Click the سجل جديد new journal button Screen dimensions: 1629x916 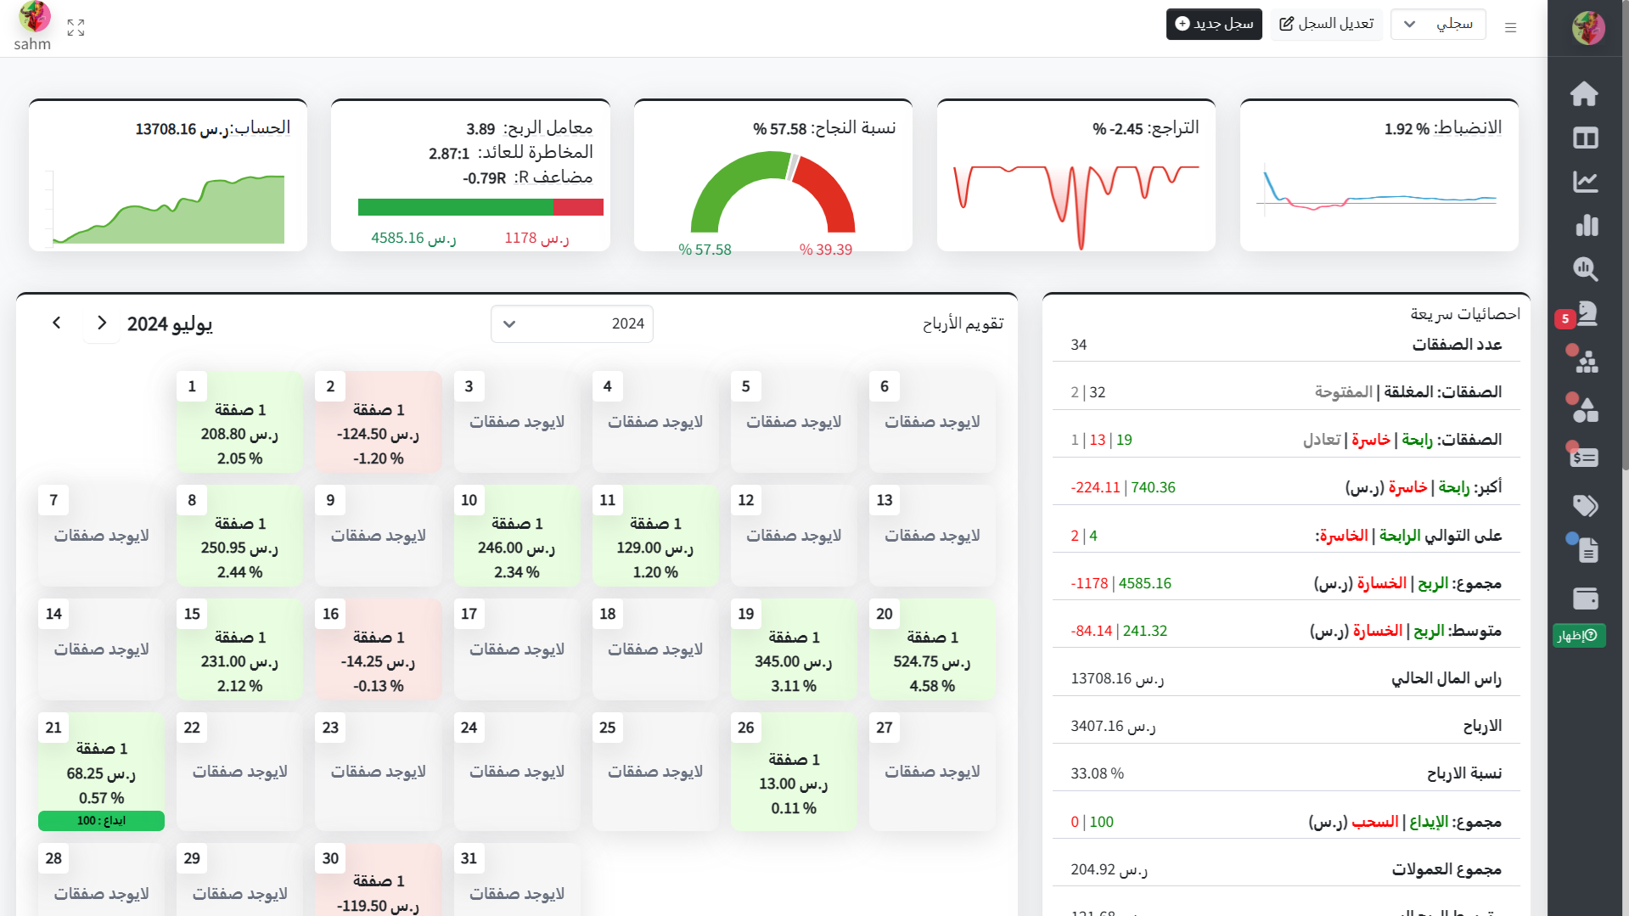[1213, 24]
